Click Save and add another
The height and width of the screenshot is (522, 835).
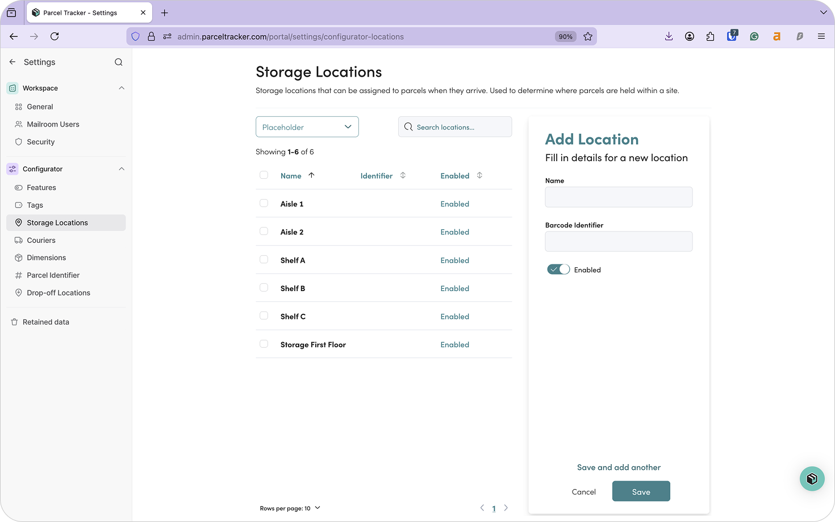coord(619,467)
